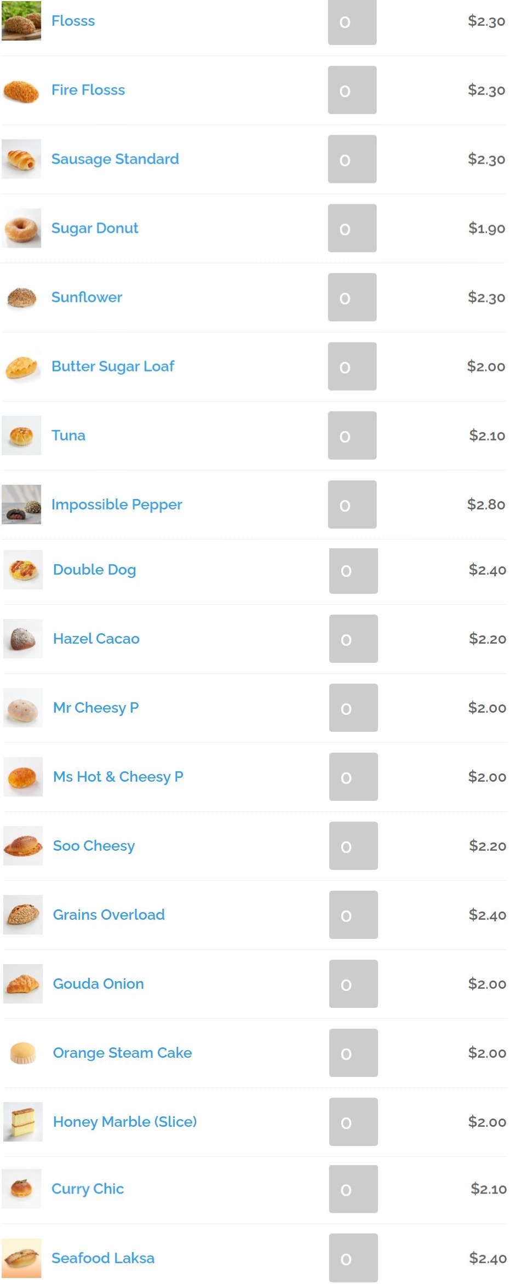Open the Sausage Standard product link

tap(115, 159)
